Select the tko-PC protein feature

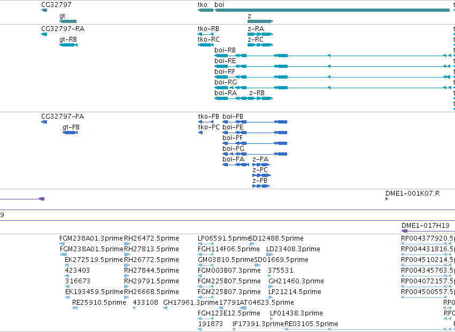tap(200, 133)
